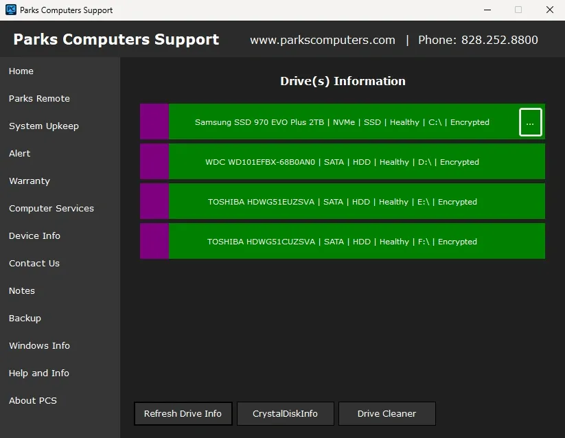The height and width of the screenshot is (438, 565).
Task: Open the Drive Cleaner tool
Action: [387, 413]
